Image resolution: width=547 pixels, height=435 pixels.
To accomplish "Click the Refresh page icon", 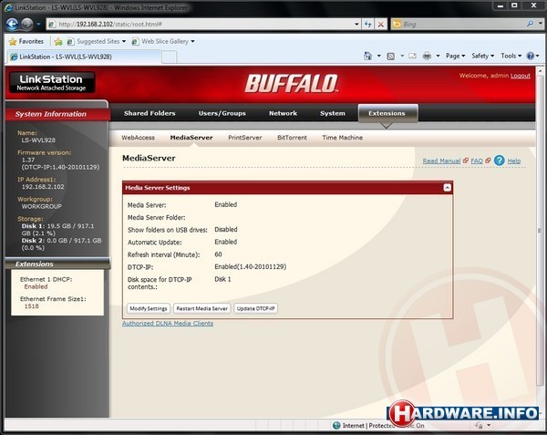I will click(x=367, y=24).
